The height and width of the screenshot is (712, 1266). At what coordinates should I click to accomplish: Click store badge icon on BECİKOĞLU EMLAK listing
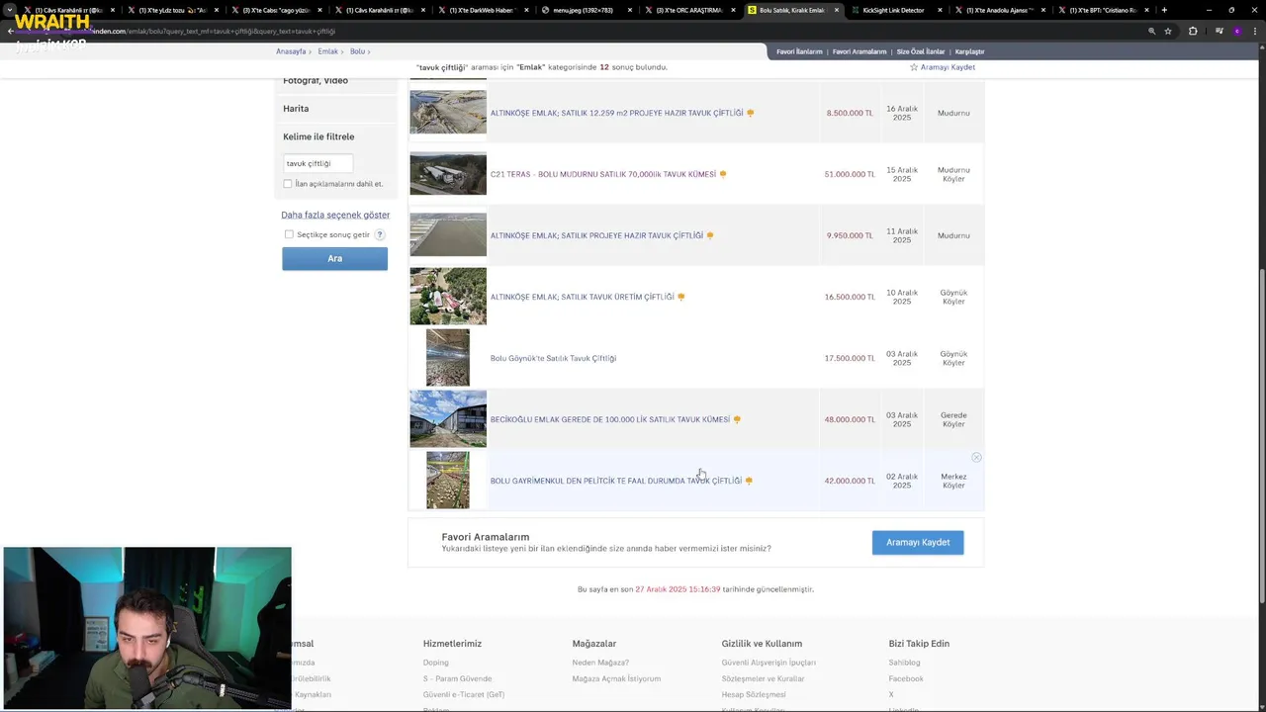737,419
